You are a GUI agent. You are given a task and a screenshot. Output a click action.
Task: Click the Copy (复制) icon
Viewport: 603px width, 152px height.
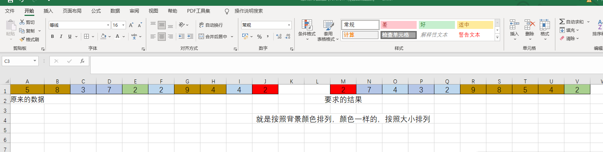(x=22, y=31)
